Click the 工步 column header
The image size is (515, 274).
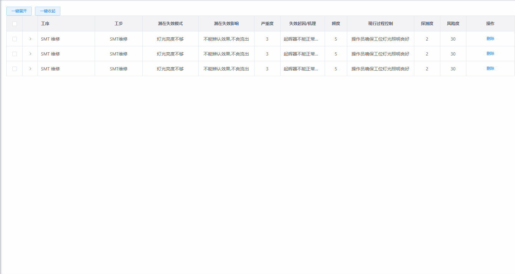(119, 23)
